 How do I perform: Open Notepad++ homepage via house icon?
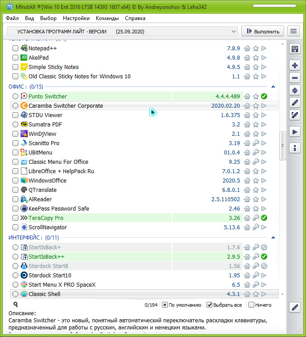(247, 49)
